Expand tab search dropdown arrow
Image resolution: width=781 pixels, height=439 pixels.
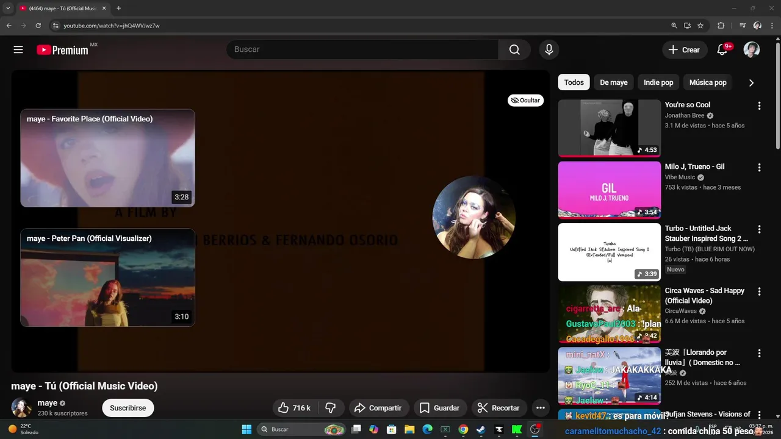click(8, 9)
